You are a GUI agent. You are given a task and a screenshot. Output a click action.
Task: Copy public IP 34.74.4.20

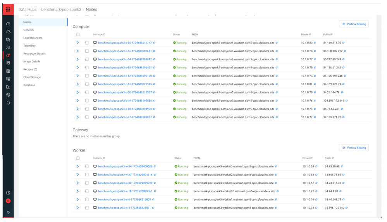click(x=341, y=191)
